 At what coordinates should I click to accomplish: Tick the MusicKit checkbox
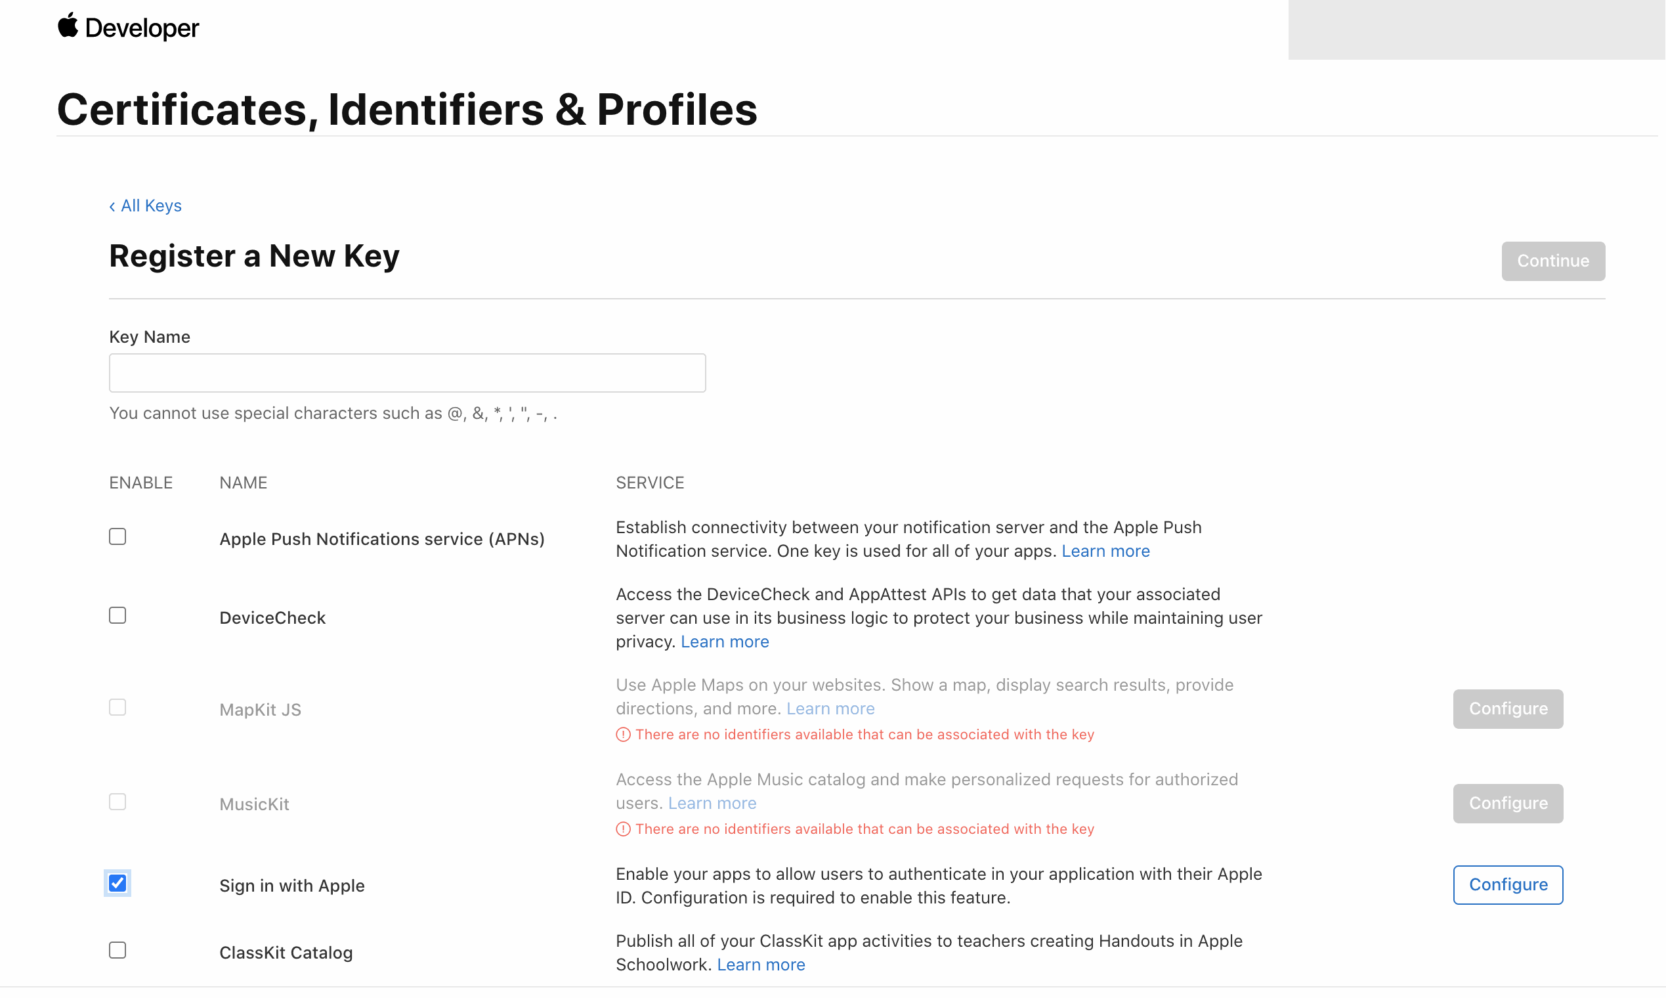coord(117,802)
